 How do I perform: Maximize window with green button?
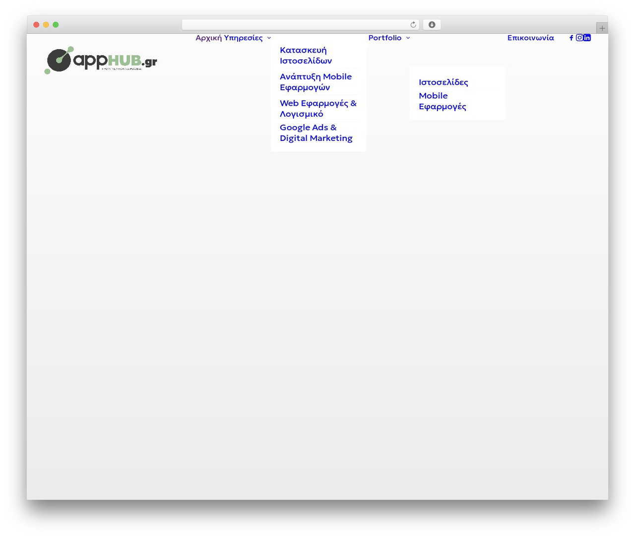pyautogui.click(x=56, y=25)
